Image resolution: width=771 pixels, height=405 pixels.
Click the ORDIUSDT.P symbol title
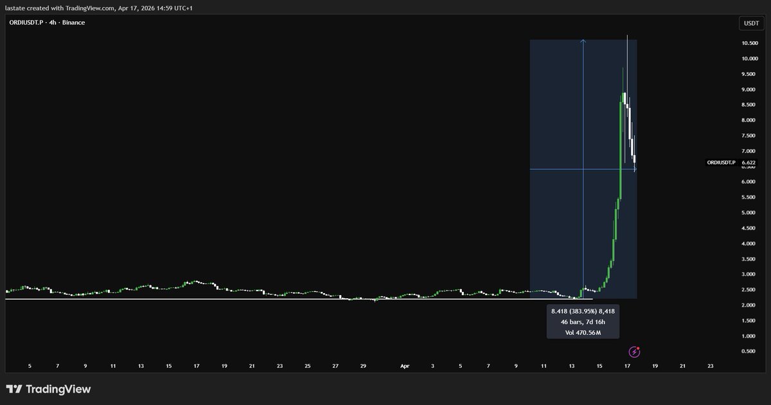click(26, 22)
